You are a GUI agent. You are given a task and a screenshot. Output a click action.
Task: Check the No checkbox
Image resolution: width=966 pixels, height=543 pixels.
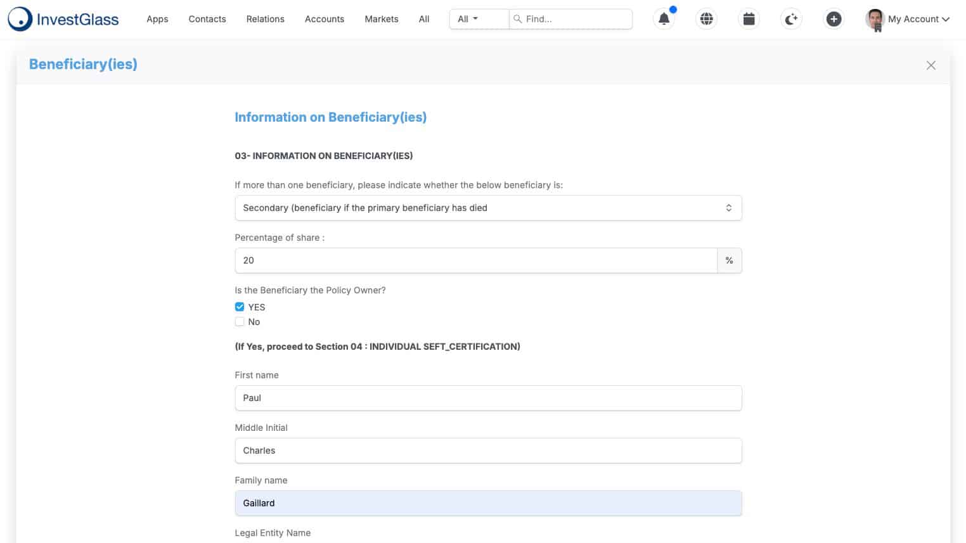pos(240,322)
